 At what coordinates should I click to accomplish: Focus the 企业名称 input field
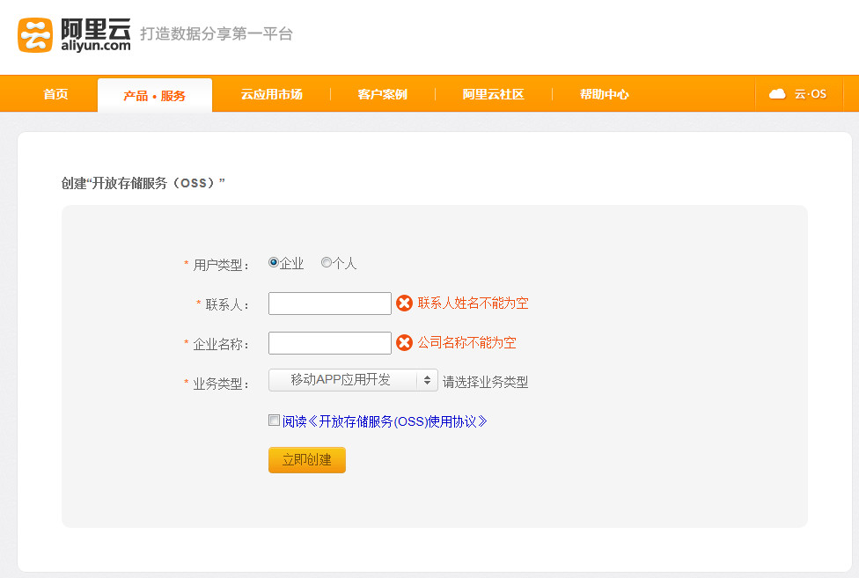(330, 342)
